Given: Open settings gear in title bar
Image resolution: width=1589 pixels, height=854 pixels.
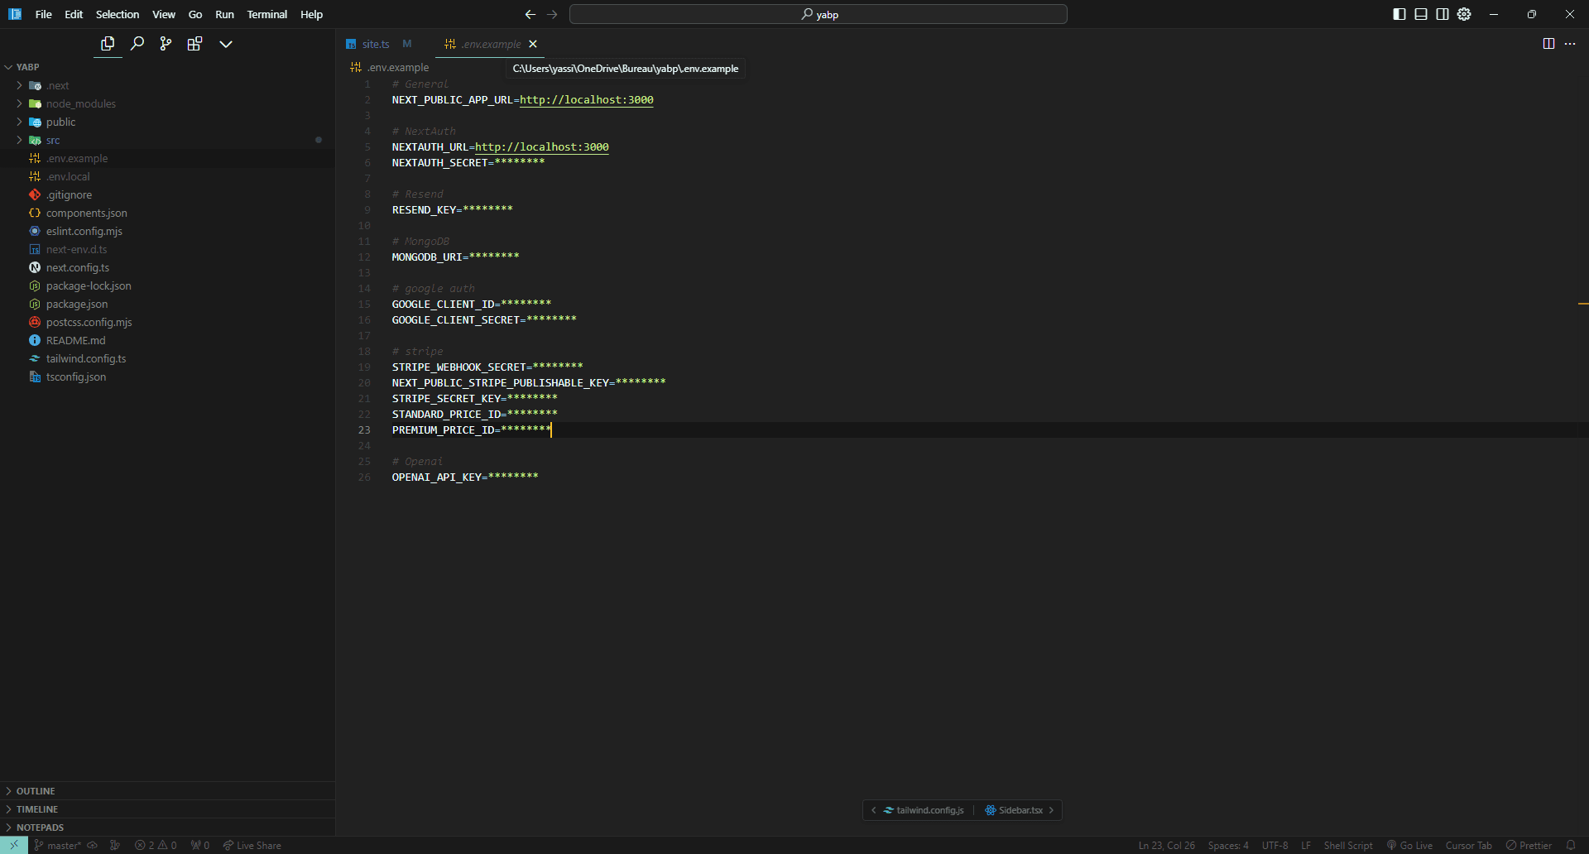Looking at the screenshot, I should (1464, 14).
